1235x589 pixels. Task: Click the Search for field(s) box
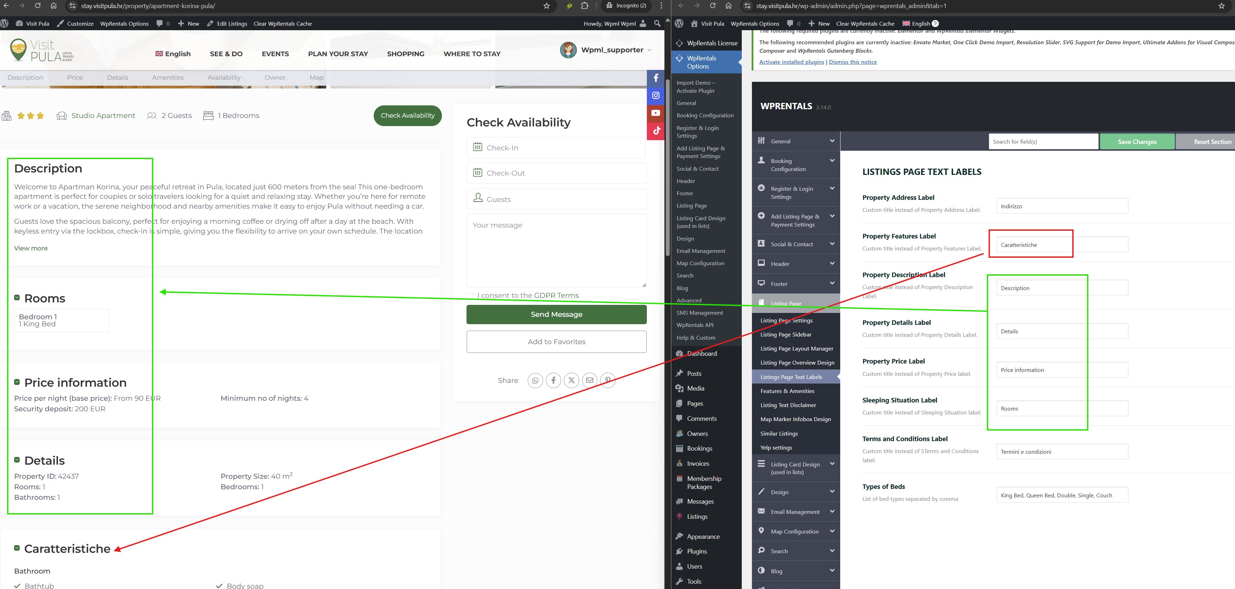(1043, 142)
